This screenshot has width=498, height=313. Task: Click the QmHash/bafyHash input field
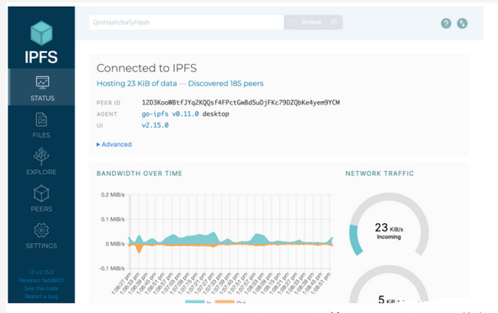(x=187, y=22)
